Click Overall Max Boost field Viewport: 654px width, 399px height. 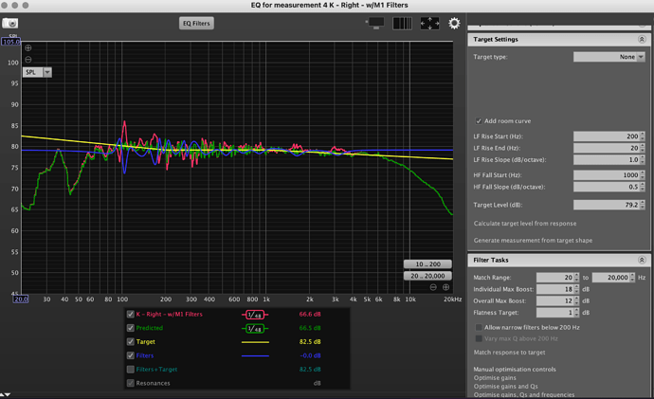point(555,301)
